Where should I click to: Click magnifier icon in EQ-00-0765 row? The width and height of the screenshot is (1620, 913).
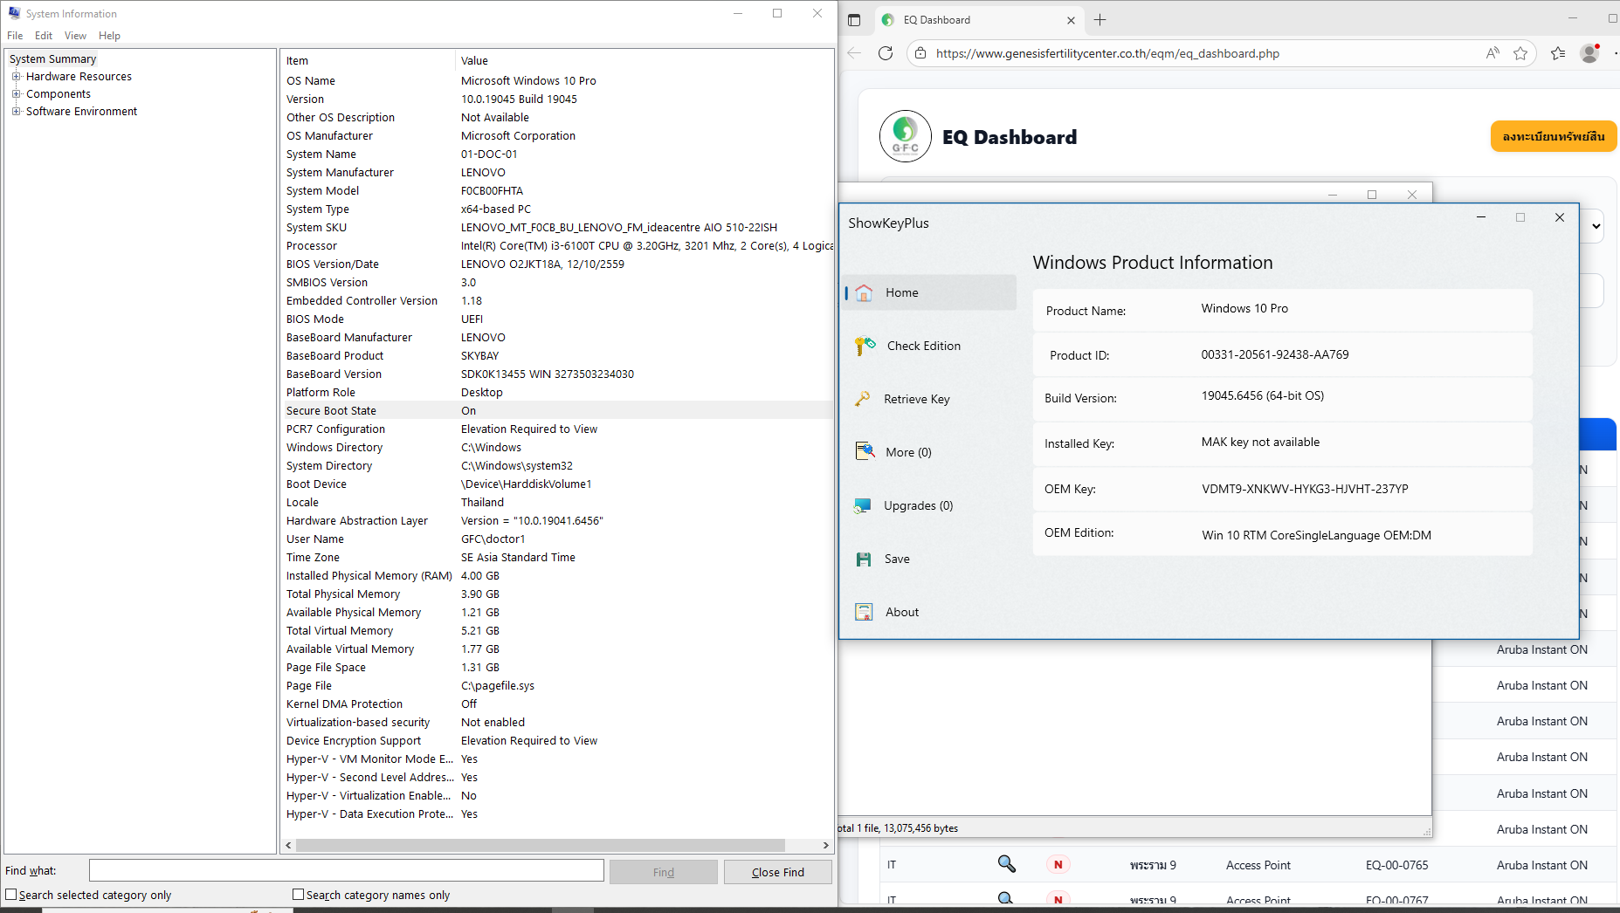tap(1006, 864)
